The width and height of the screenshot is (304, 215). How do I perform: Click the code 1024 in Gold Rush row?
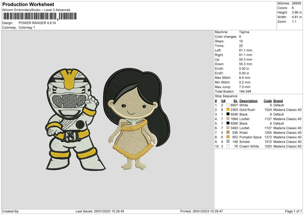click(x=268, y=110)
